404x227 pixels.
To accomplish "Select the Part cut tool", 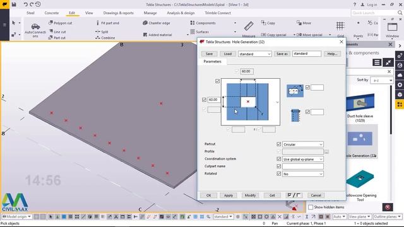I will tap(57, 38).
